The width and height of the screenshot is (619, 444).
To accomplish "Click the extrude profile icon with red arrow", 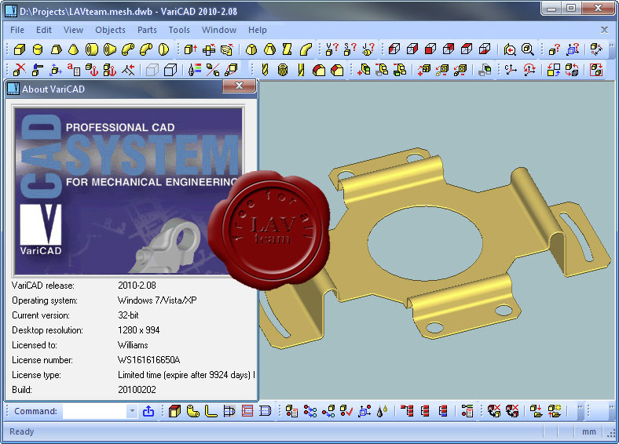I will click(191, 49).
